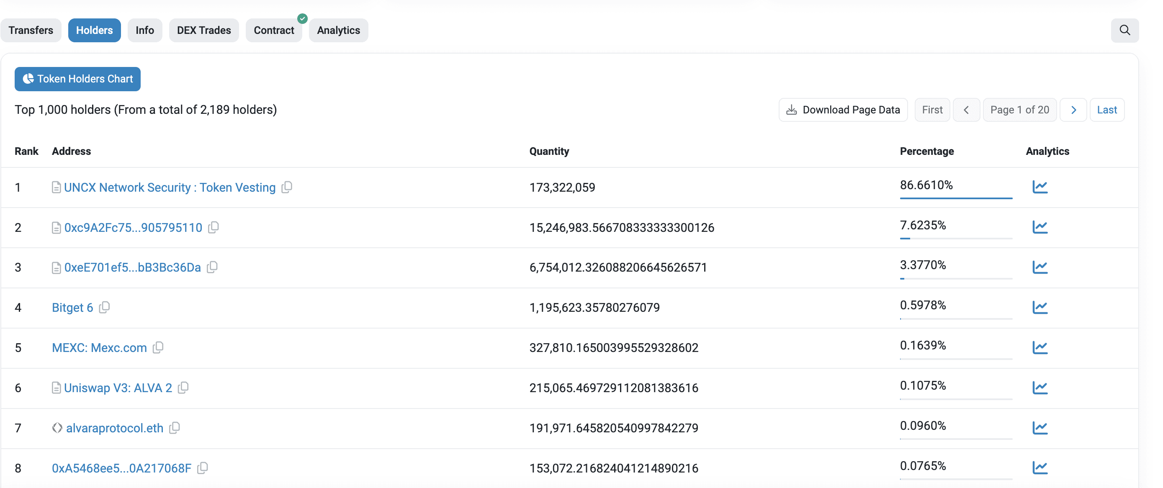Viewport: 1163px width, 488px height.
Task: Copy UNCX Network Security address
Action: (x=287, y=187)
